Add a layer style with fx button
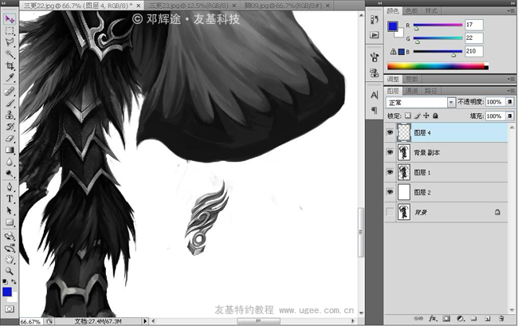This screenshot has height=326, width=518. (x=433, y=318)
